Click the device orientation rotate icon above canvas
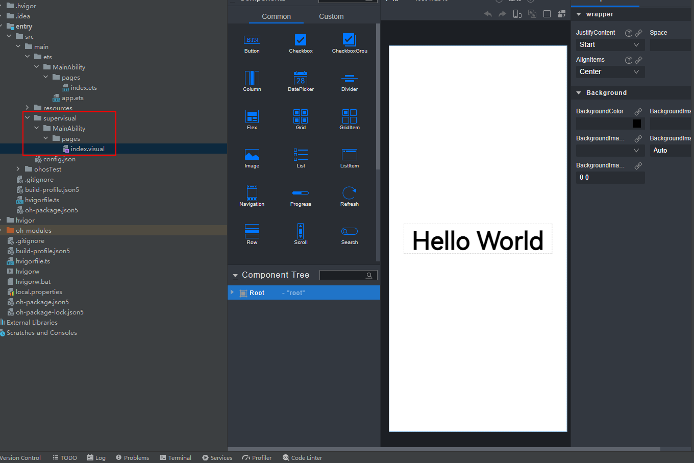 [x=517, y=14]
